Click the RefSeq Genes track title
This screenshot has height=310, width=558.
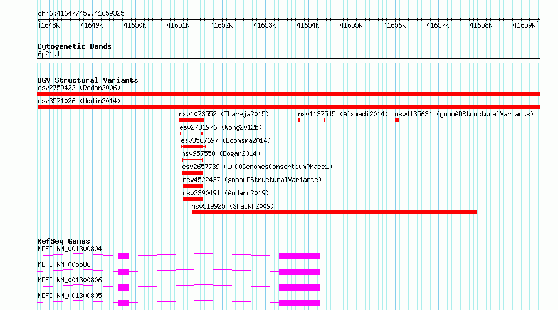point(63,241)
